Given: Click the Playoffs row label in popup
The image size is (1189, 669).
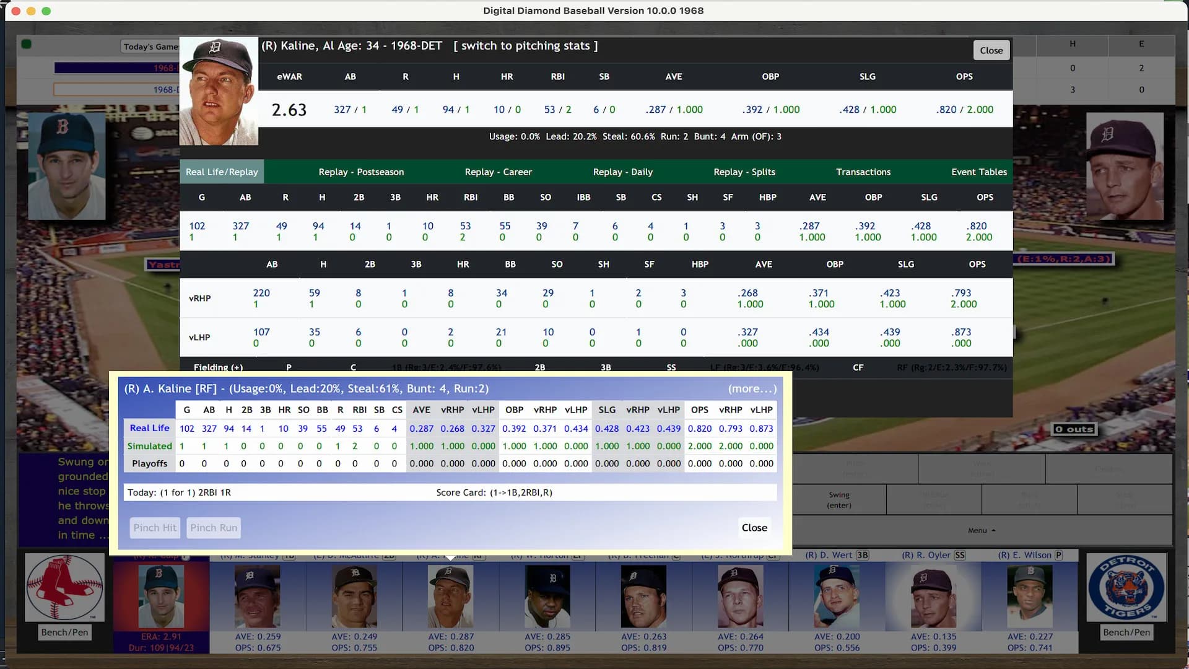Looking at the screenshot, I should click(x=149, y=463).
